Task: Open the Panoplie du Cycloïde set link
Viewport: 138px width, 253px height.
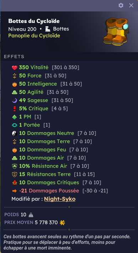Action: coord(34,35)
